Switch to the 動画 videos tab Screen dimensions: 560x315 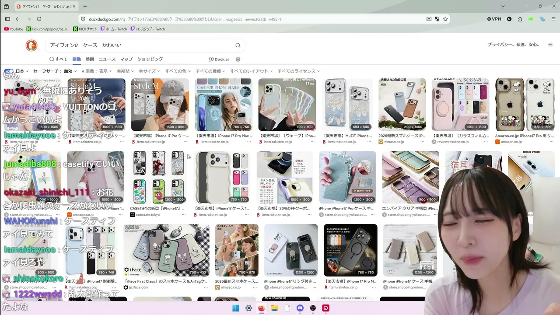(x=90, y=59)
